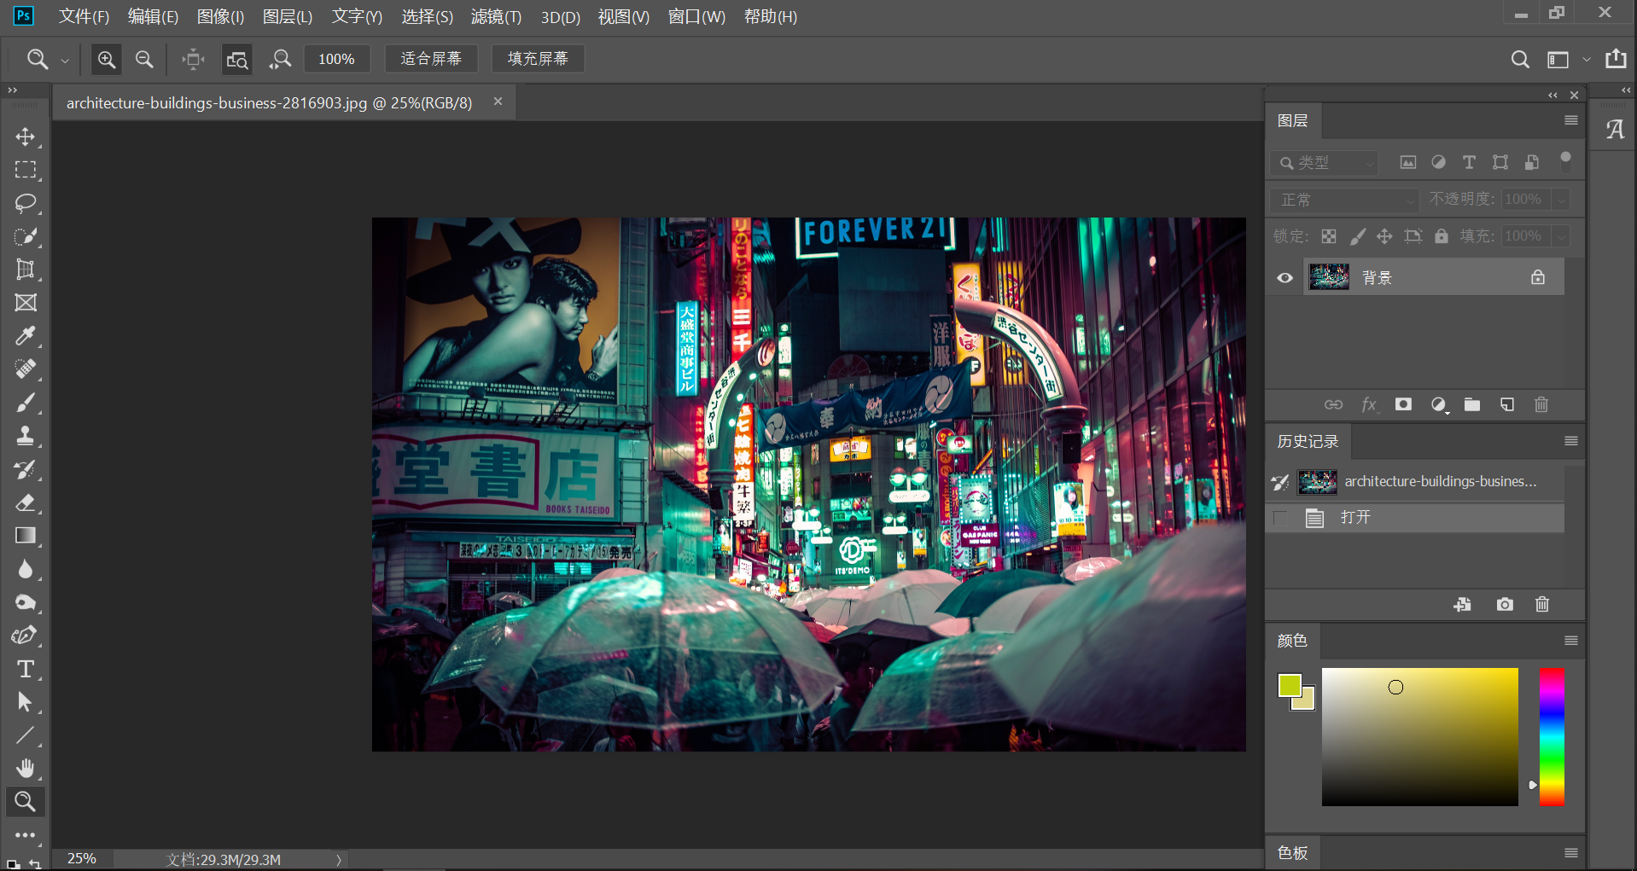
Task: Open the zoom tool preset picker arrow
Action: 65,60
